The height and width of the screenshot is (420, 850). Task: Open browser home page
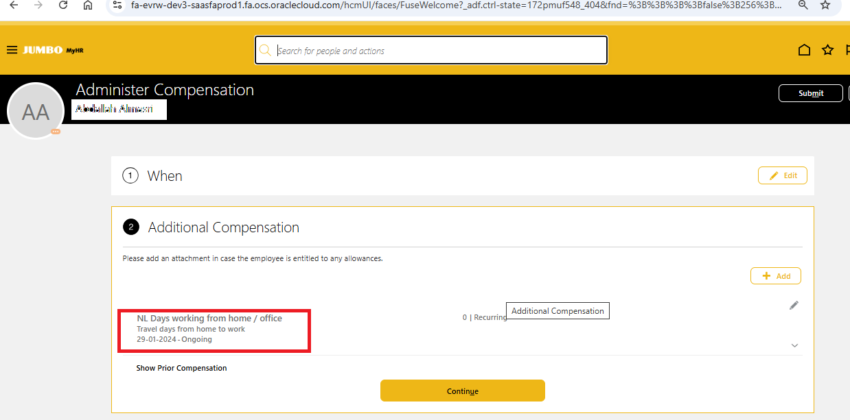(88, 5)
